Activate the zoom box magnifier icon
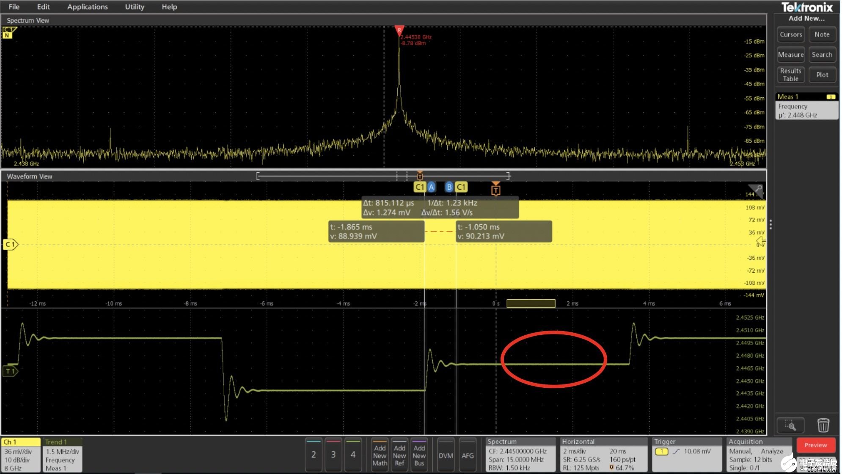 (x=790, y=425)
